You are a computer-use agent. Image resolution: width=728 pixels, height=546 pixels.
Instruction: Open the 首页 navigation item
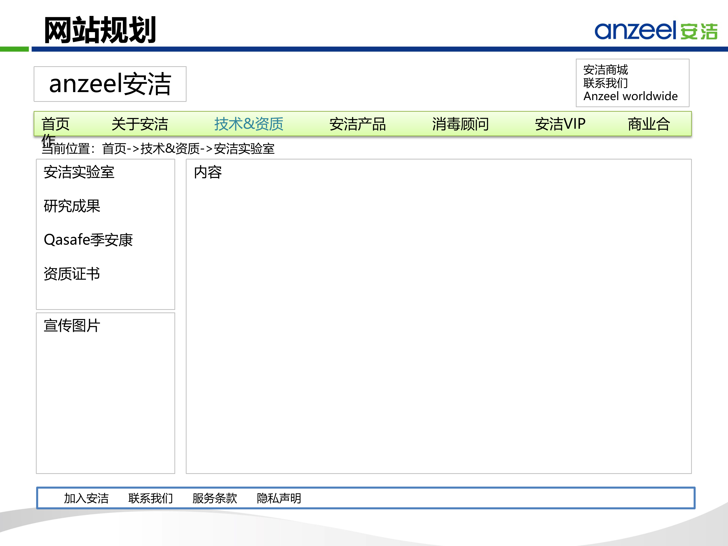pyautogui.click(x=55, y=124)
